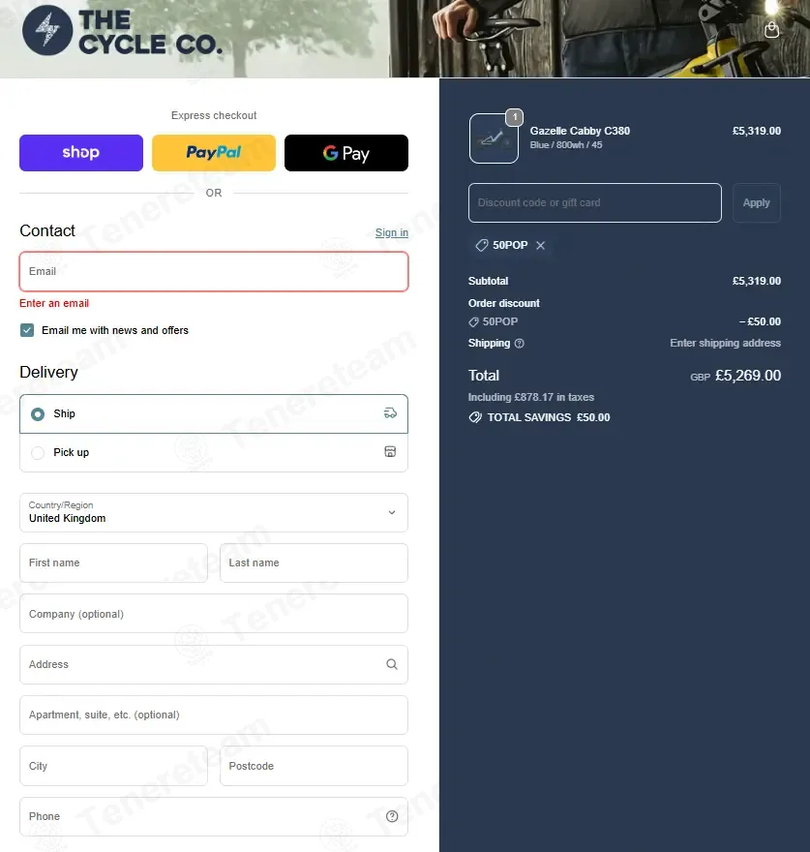Click 'Including £878.17 in taxes' text

pos(530,397)
